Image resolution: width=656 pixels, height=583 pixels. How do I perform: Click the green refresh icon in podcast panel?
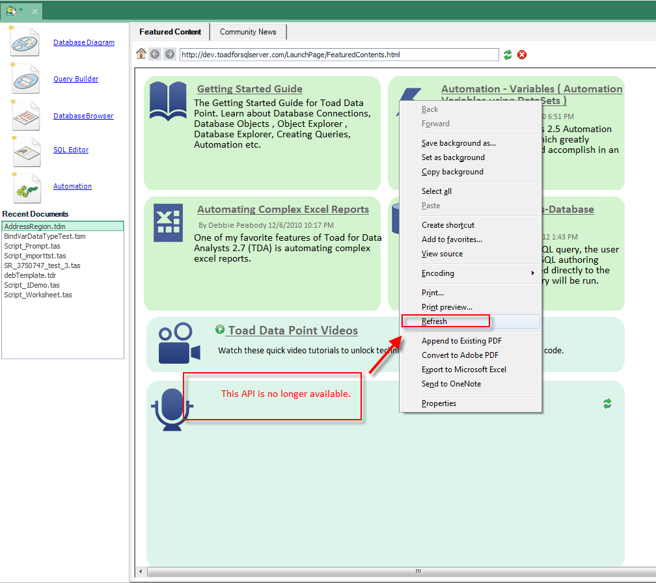point(607,403)
